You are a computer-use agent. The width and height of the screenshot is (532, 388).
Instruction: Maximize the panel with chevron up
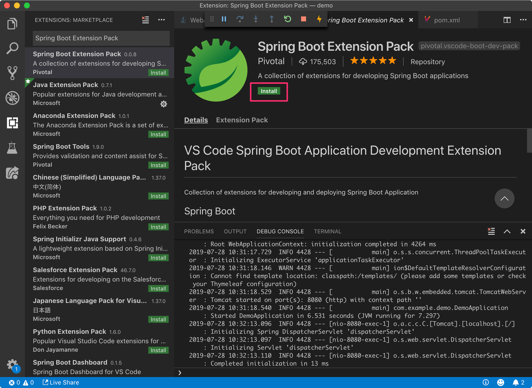coord(507,231)
